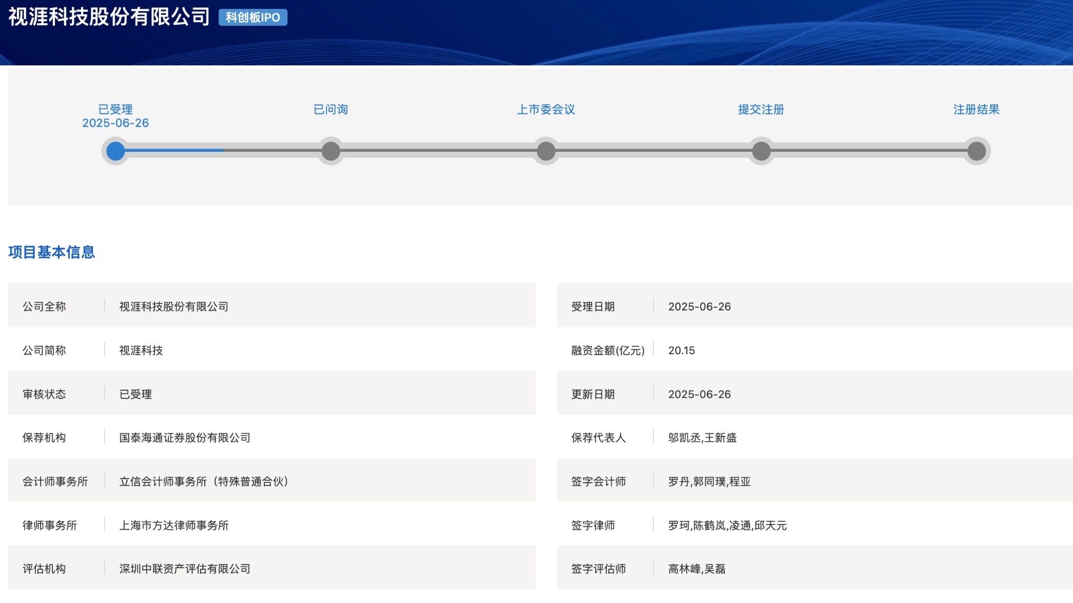Click the 审核状态 field label
Viewport: 1073px width, 603px height.
pos(44,394)
